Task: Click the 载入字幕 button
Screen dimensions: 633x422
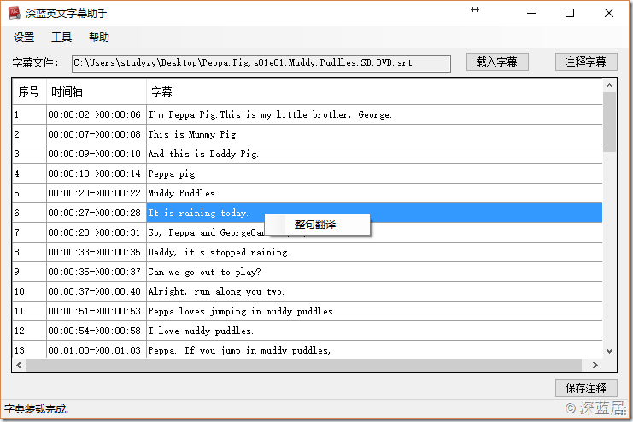Action: pos(497,62)
